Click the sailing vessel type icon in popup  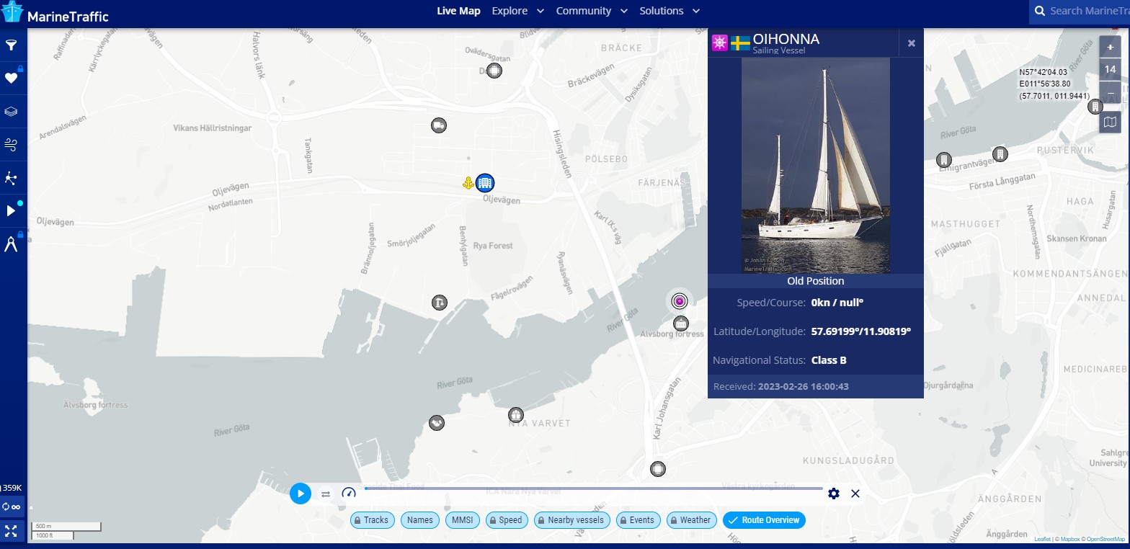click(719, 43)
